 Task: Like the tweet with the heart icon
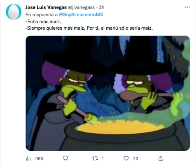[126, 158]
